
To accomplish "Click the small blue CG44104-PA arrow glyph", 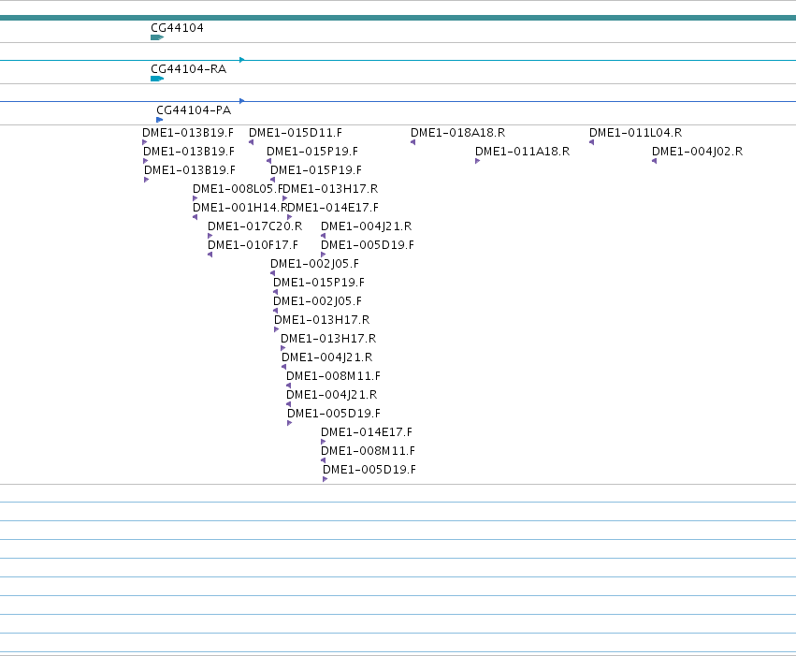I will point(159,120).
